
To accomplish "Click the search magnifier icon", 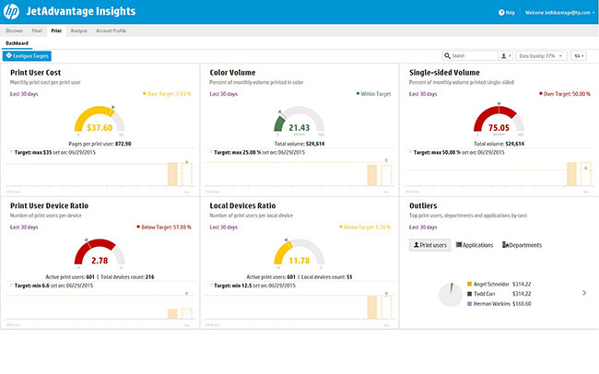I will [x=447, y=56].
